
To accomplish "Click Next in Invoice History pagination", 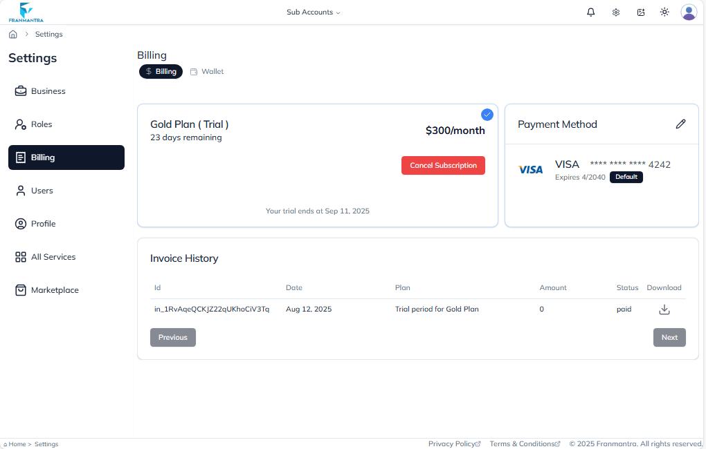I will tap(669, 337).
